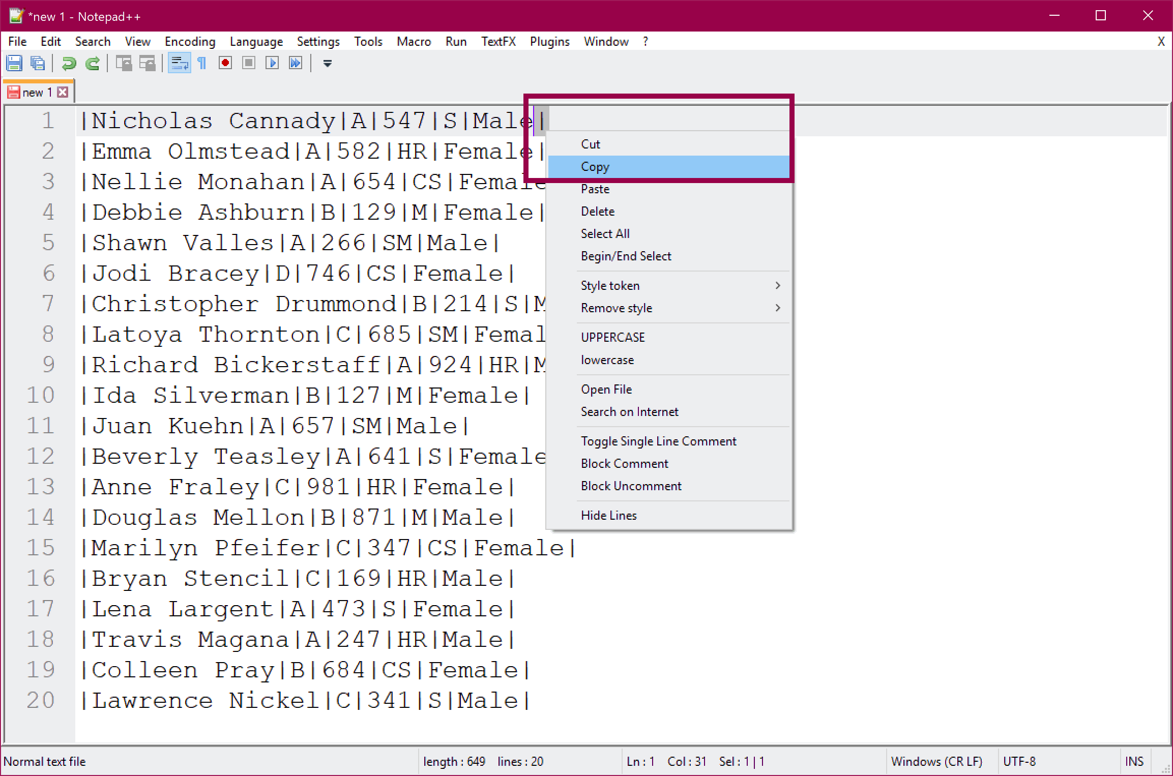Open the toolbar overflow dropdown arrow
The height and width of the screenshot is (776, 1173).
(327, 64)
